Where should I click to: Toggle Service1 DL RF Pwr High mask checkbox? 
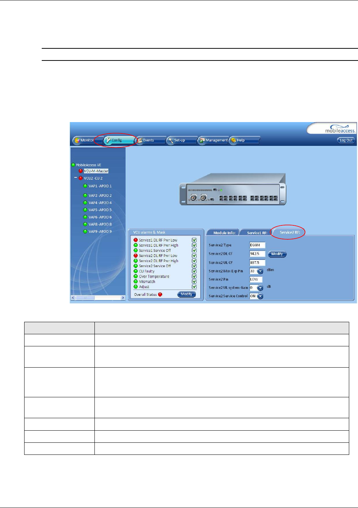(194, 245)
